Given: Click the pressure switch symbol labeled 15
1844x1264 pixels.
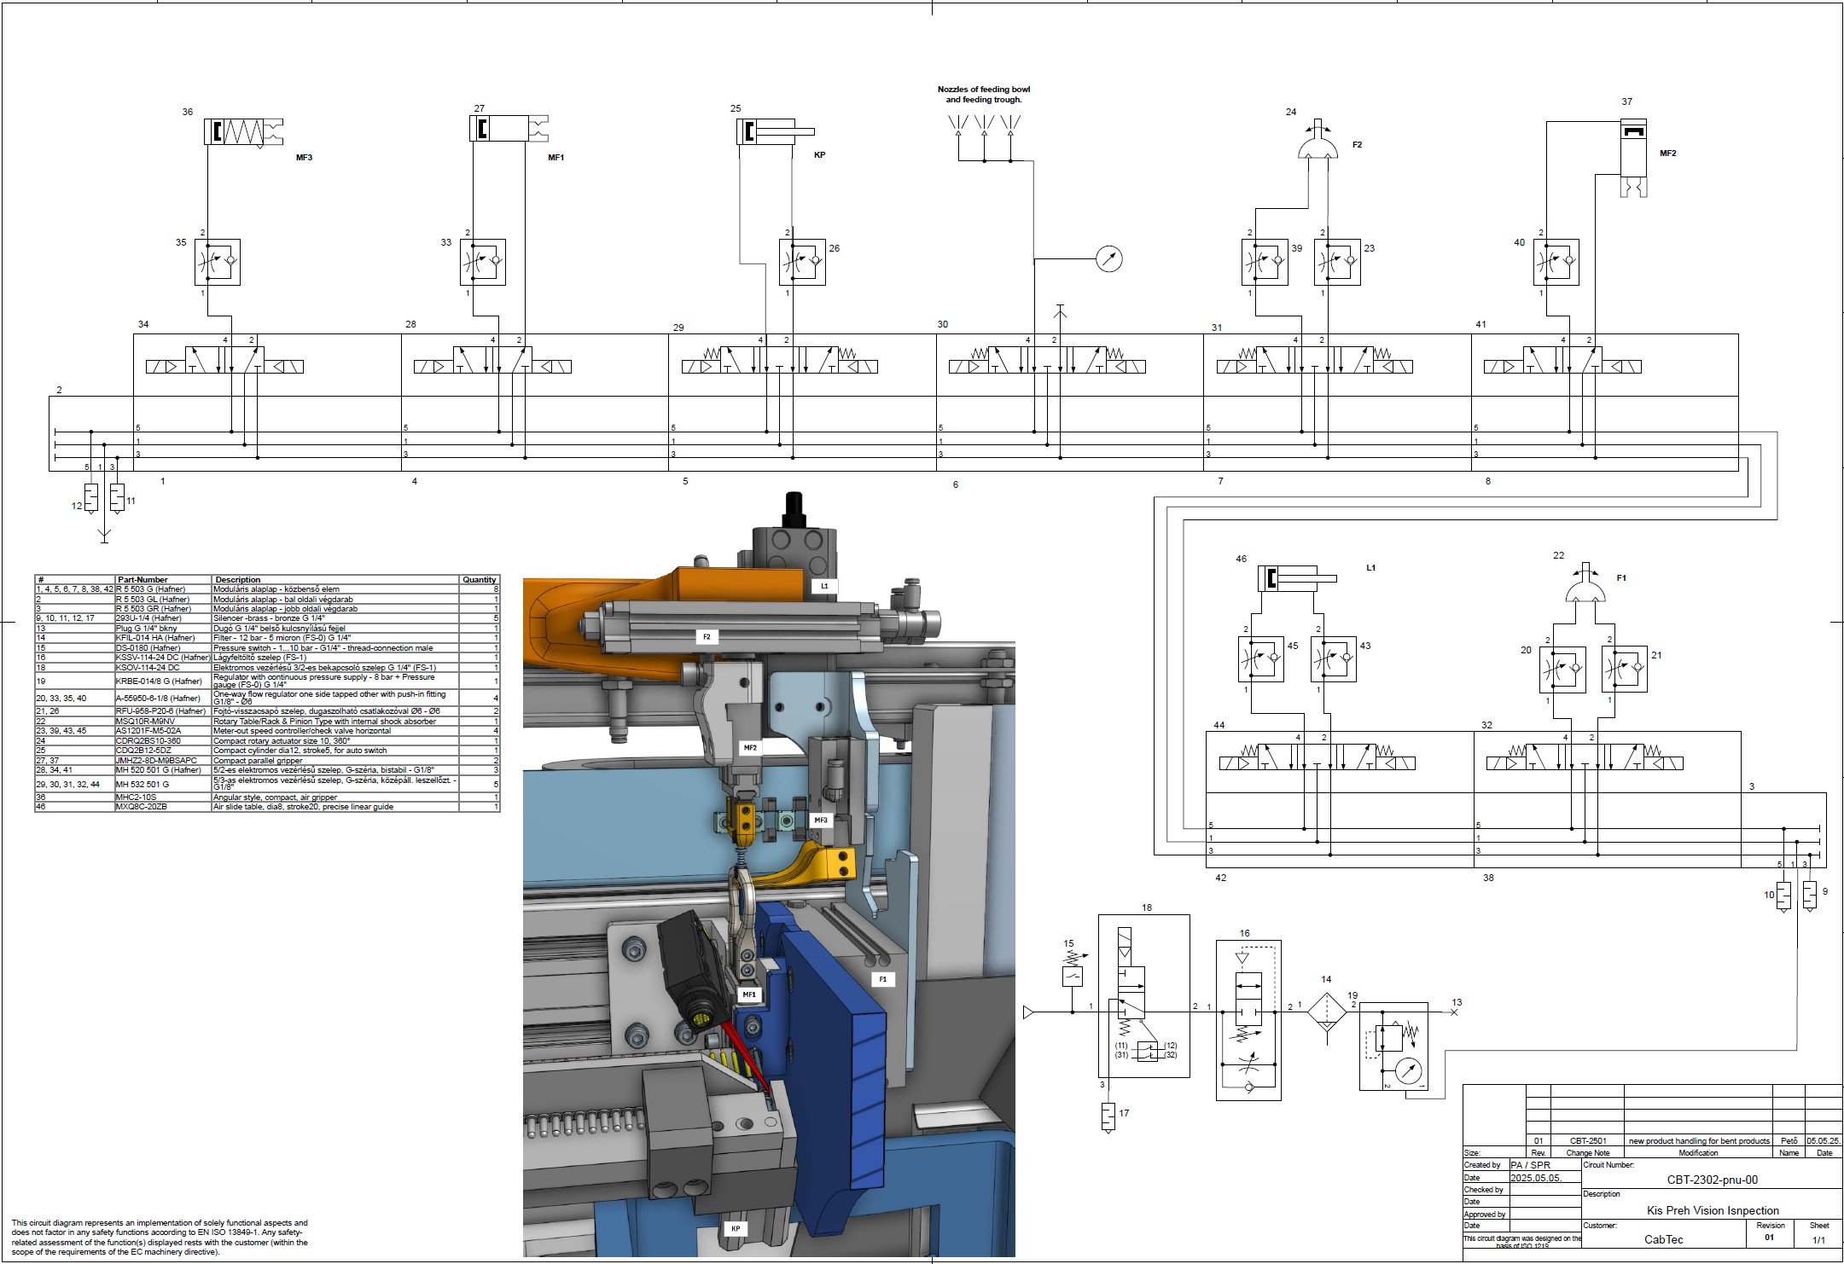Looking at the screenshot, I should [x=1073, y=976].
